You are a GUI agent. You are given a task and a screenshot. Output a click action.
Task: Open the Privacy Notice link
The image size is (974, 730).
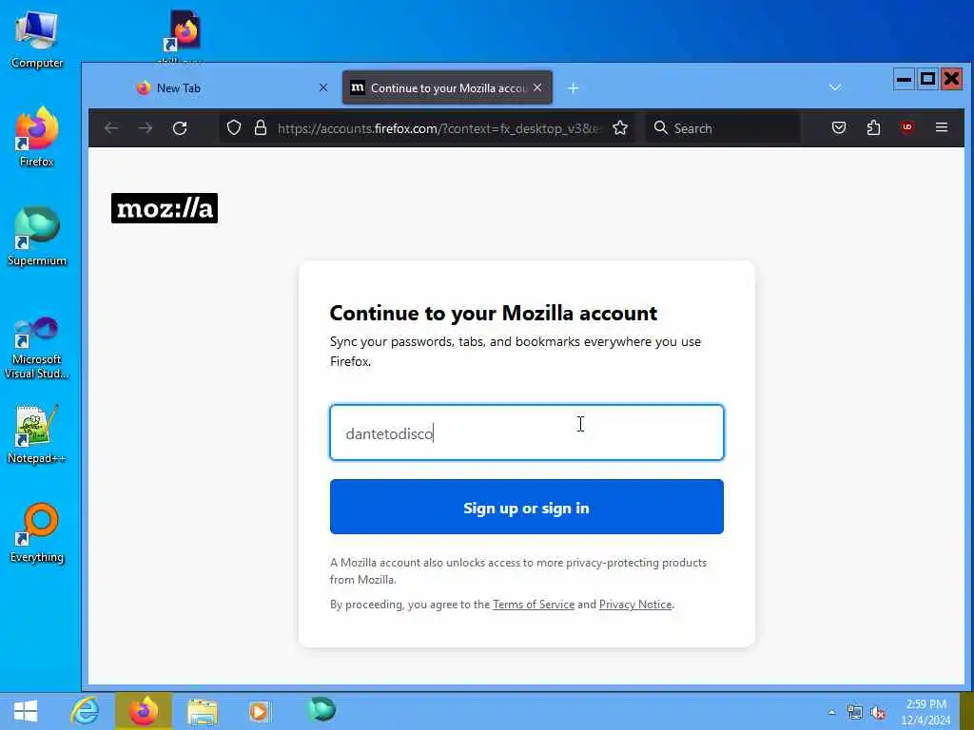[x=634, y=605]
